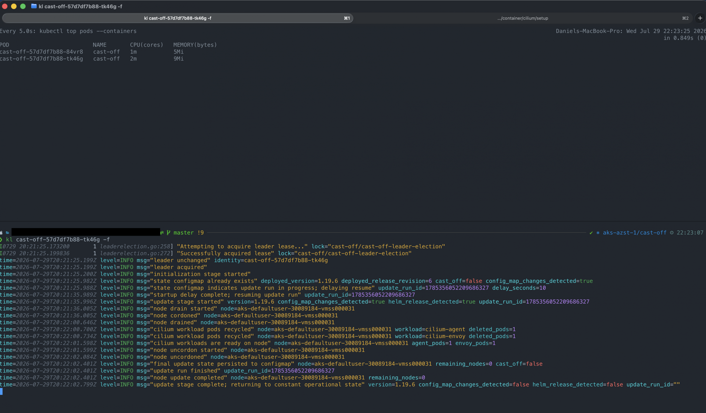Switch to the kl cast-off-57d7df7b88-tk46g tab
Screen dimensions: 706x413
click(x=178, y=18)
